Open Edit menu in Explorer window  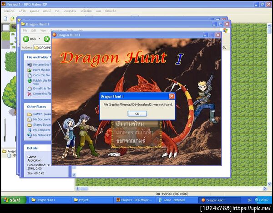[34, 30]
